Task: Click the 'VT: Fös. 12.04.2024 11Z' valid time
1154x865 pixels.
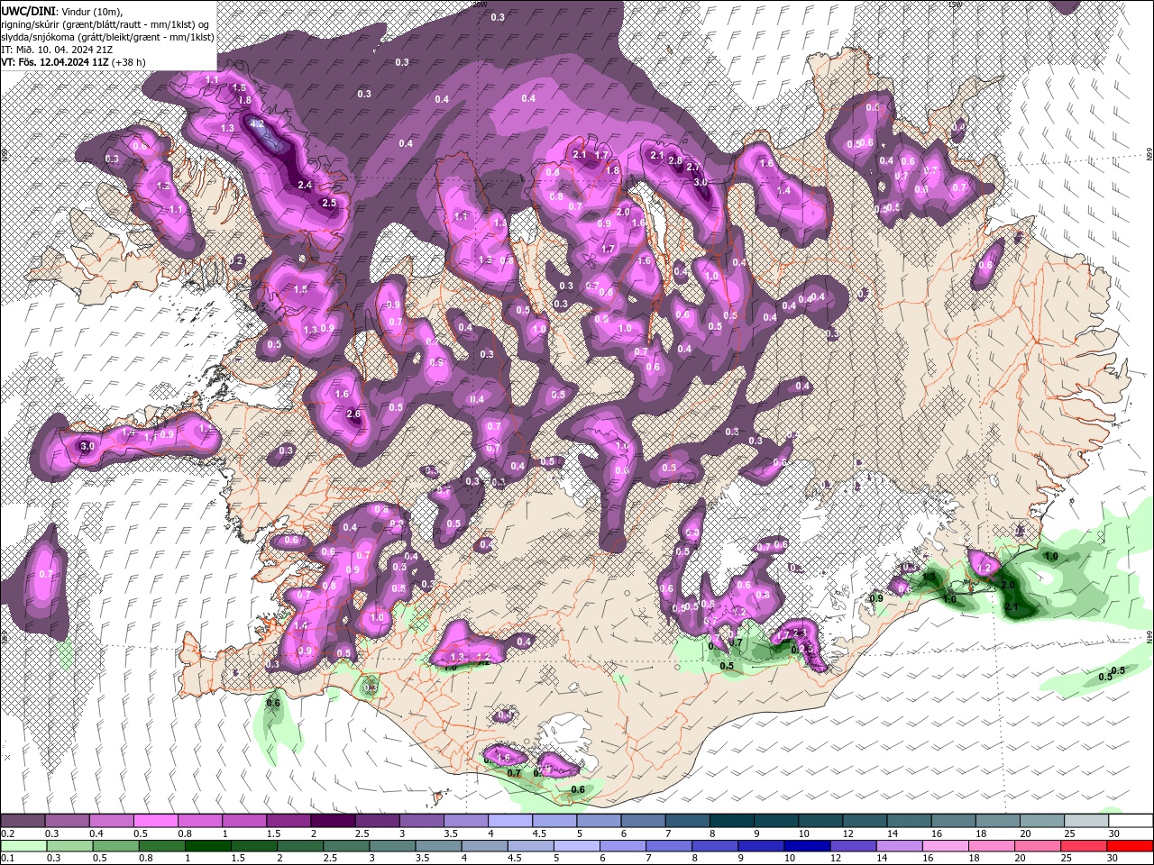Action: click(x=55, y=62)
